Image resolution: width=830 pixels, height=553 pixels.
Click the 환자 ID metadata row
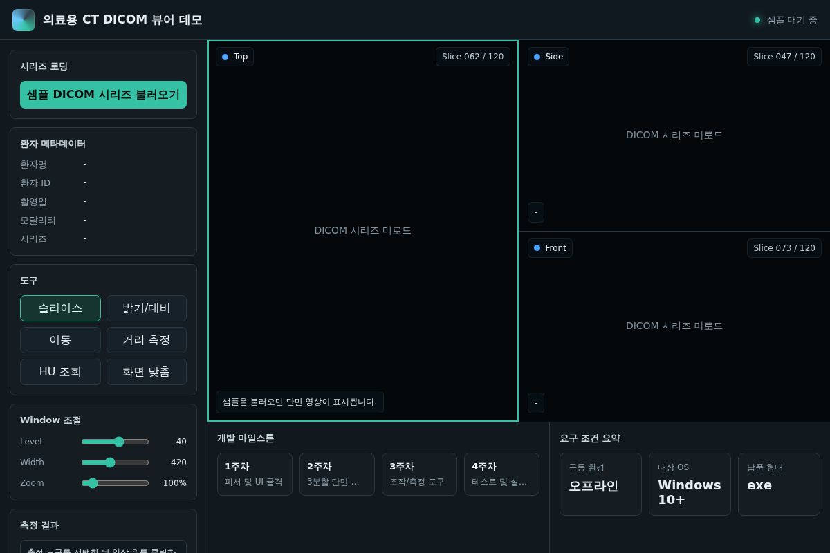(103, 183)
